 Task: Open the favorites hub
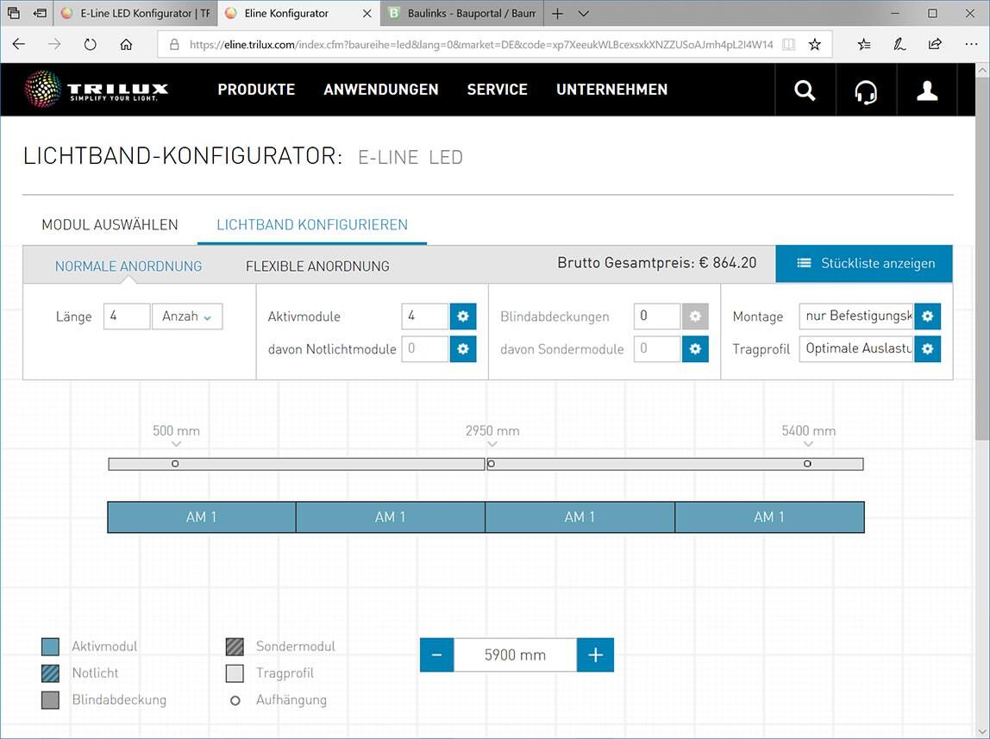pos(864,44)
